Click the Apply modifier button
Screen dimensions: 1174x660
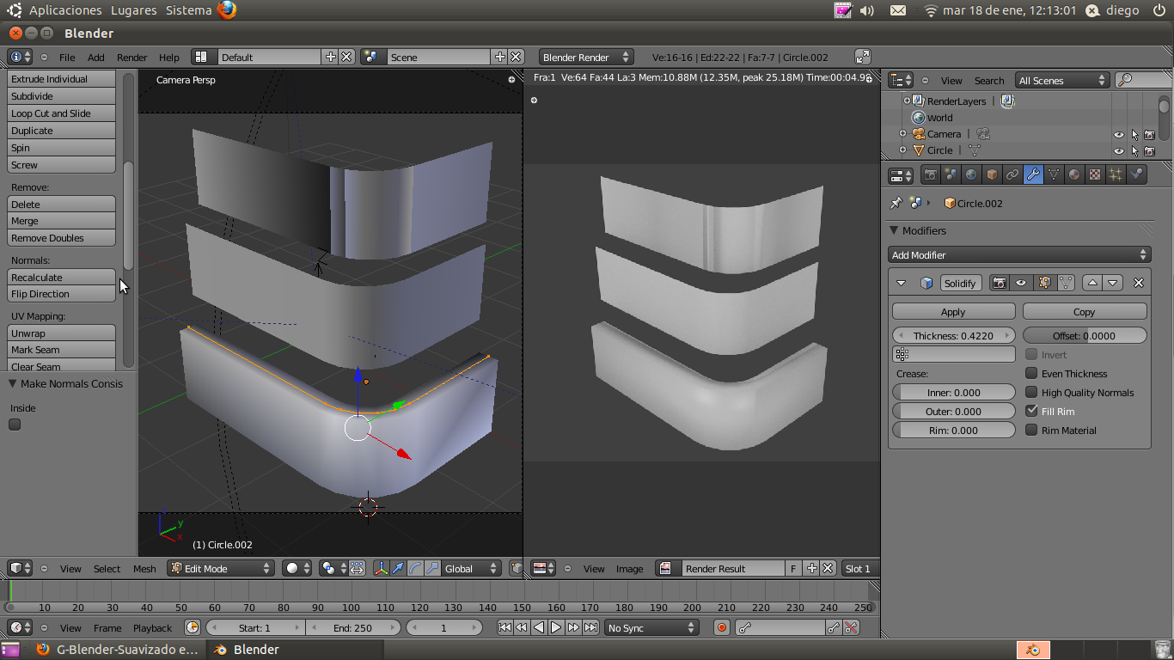coord(953,312)
